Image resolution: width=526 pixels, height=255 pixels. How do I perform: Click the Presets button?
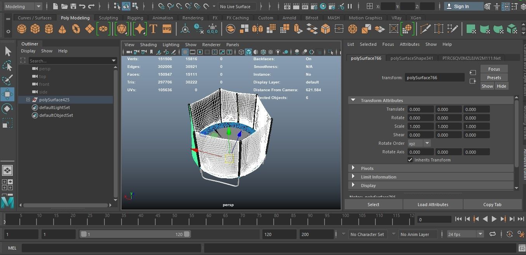point(494,78)
